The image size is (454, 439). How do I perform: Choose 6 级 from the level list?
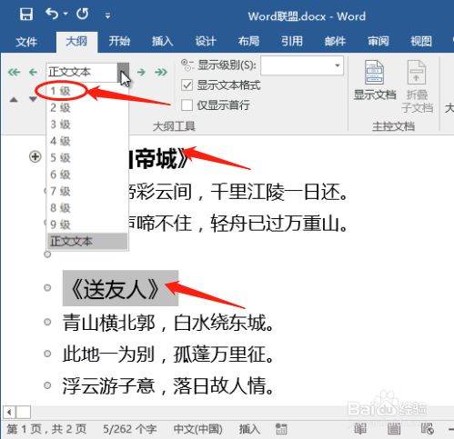tap(87, 175)
